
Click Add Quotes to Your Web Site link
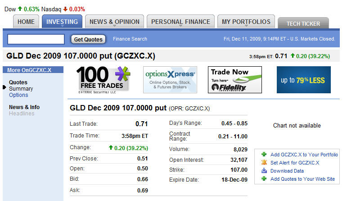tap(302, 179)
